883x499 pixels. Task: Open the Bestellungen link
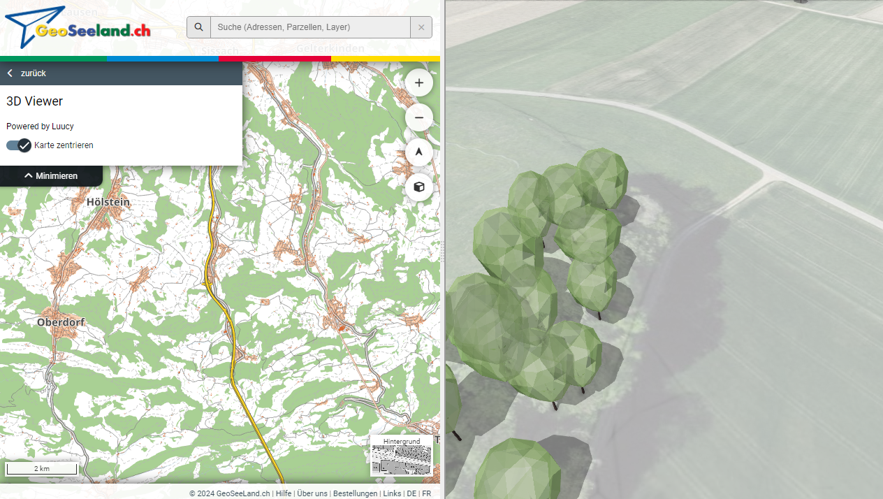click(x=355, y=493)
